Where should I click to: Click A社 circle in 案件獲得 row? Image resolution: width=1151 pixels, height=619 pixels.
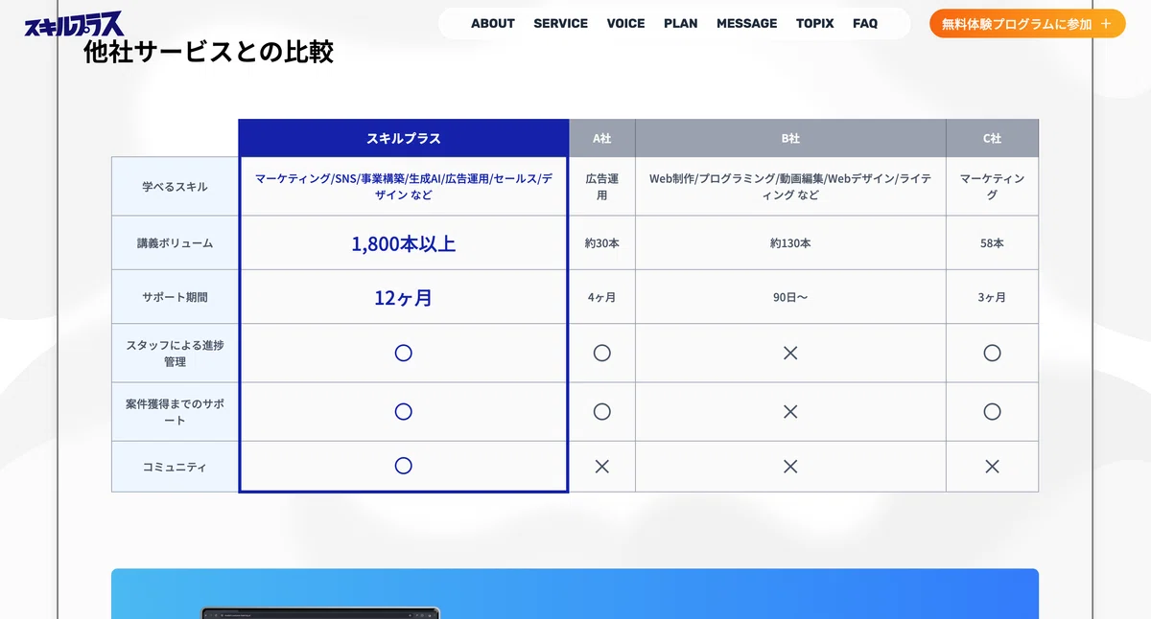pyautogui.click(x=602, y=411)
